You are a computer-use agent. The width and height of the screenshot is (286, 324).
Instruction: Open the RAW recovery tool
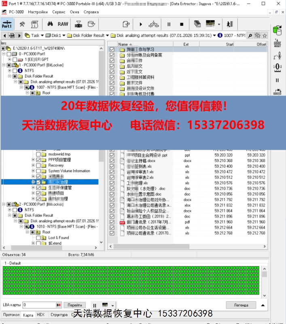(x=63, y=24)
